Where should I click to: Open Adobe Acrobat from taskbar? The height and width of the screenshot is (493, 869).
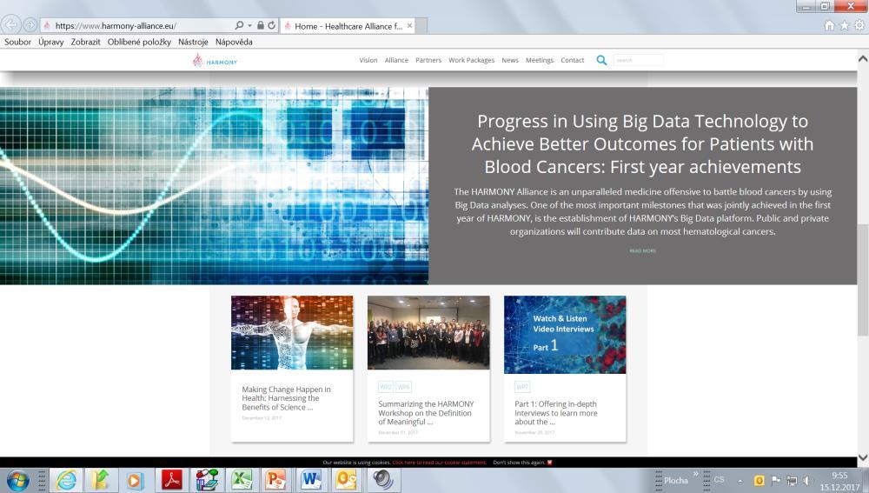[172, 480]
